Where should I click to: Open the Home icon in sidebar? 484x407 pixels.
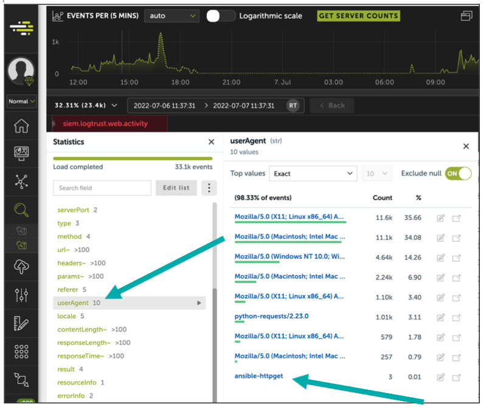(21, 126)
